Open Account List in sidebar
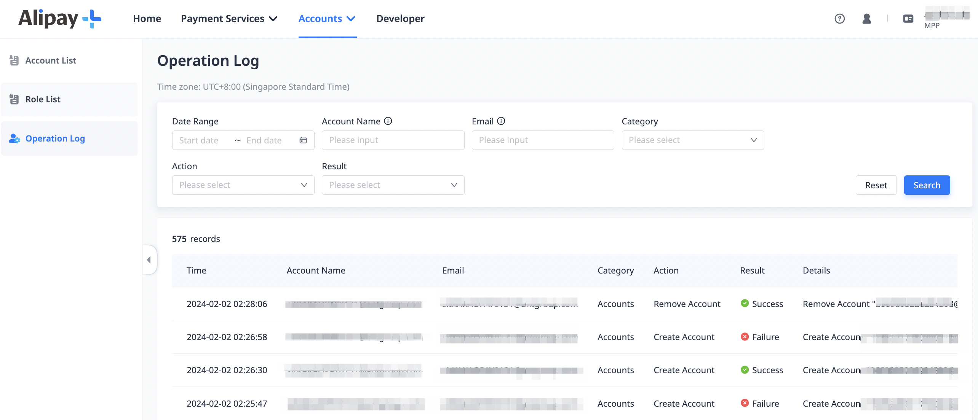The image size is (978, 420). [x=69, y=60]
